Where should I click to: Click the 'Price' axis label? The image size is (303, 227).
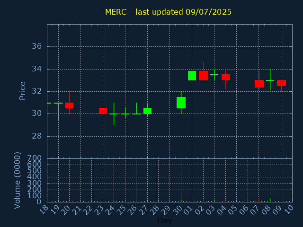[x=22, y=91]
